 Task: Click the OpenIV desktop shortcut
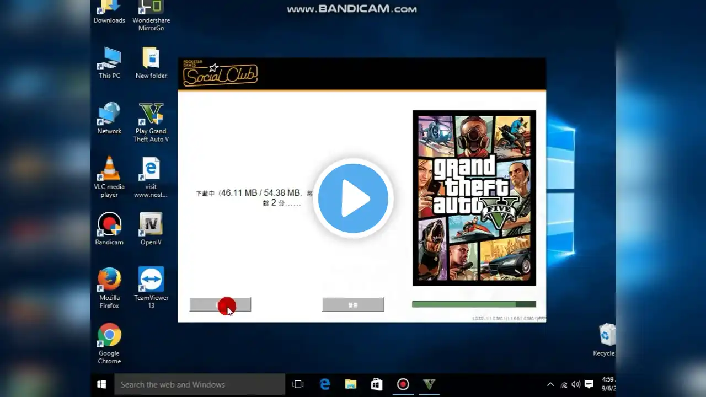tap(151, 229)
